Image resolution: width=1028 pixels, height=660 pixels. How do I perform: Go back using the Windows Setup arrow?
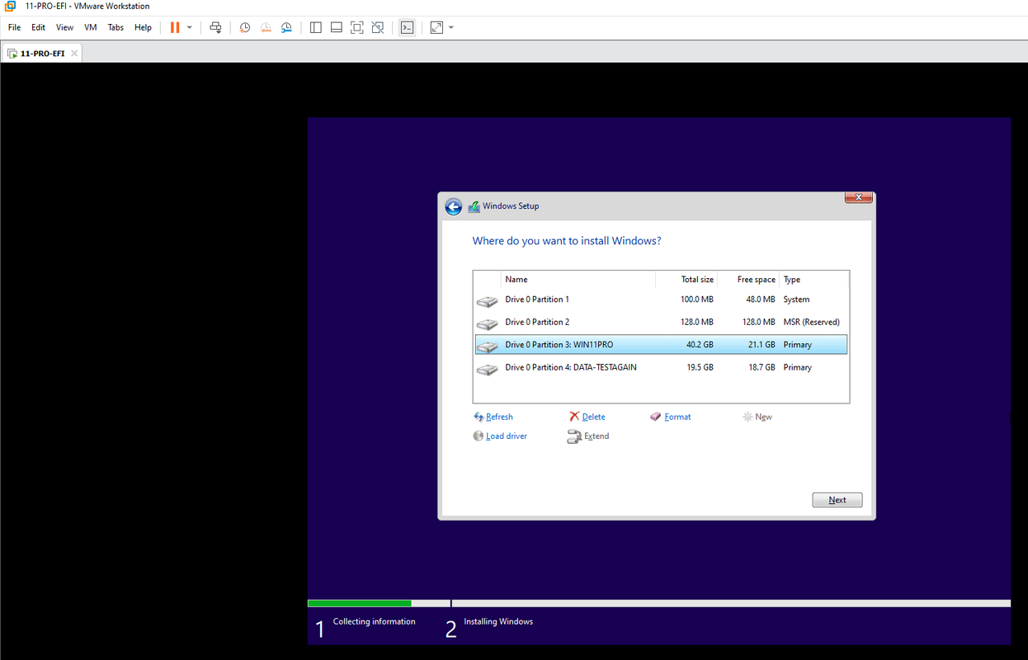click(453, 206)
